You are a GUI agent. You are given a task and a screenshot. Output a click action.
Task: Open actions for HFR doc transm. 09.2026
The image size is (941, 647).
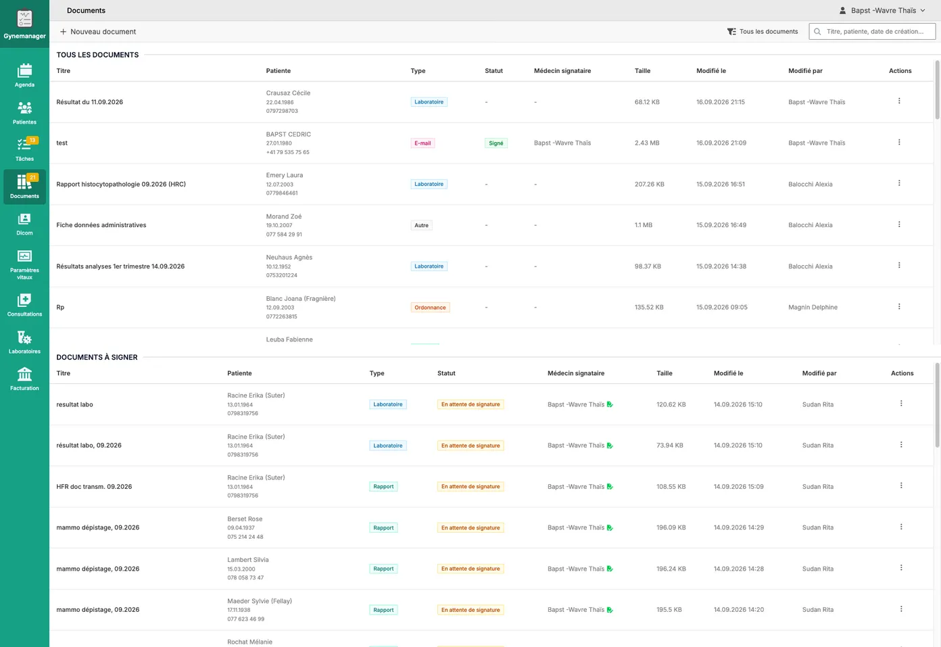[x=901, y=486]
